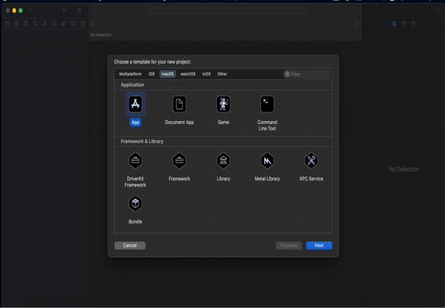Click the 'Metal Library' label text
The image size is (445, 308).
[x=267, y=179]
